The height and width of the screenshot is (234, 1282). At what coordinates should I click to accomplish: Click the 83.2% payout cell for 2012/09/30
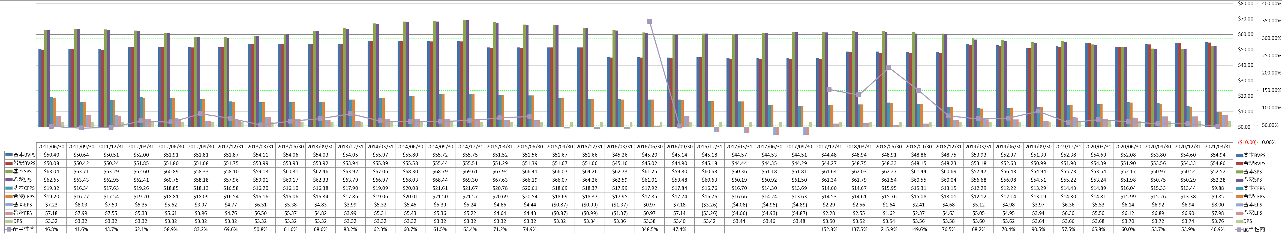201,229
